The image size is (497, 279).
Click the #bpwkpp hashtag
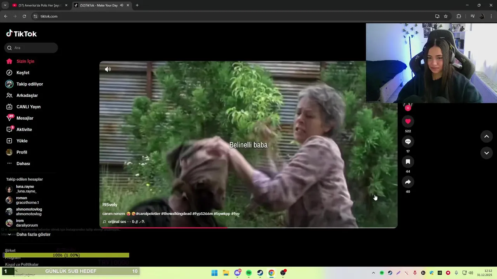click(x=222, y=214)
